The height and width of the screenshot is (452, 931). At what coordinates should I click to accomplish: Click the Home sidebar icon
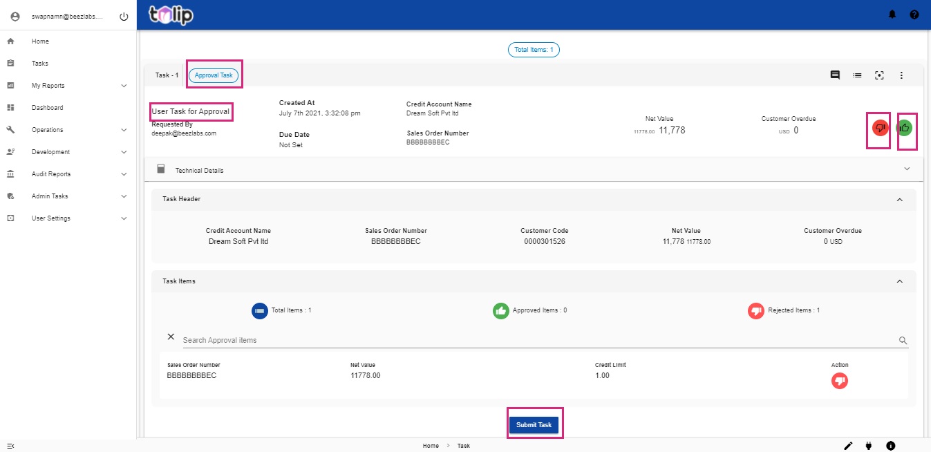point(10,41)
